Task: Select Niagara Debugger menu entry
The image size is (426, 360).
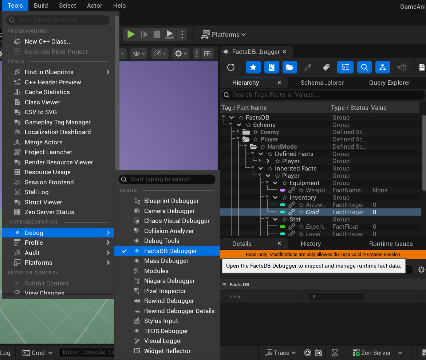Action: [167, 281]
